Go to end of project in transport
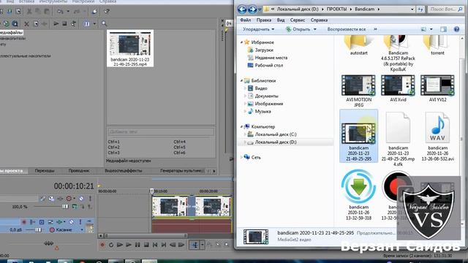Viewport: 468px width, 263px height. [164, 245]
